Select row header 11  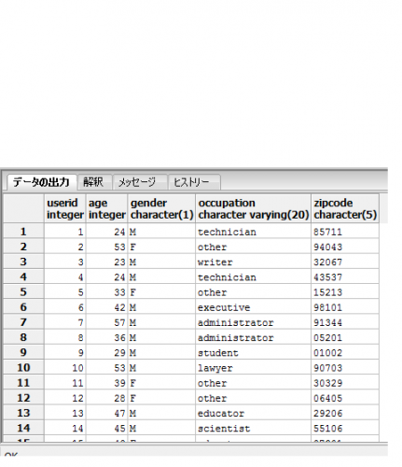click(x=23, y=383)
